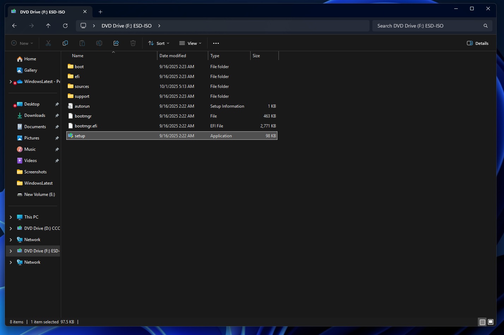Cut the selected setup file
The width and height of the screenshot is (504, 335).
tap(48, 43)
